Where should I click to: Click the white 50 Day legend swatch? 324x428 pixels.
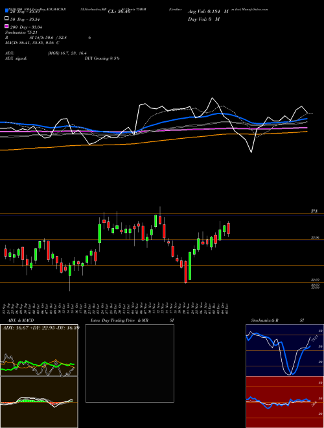click(x=6, y=19)
